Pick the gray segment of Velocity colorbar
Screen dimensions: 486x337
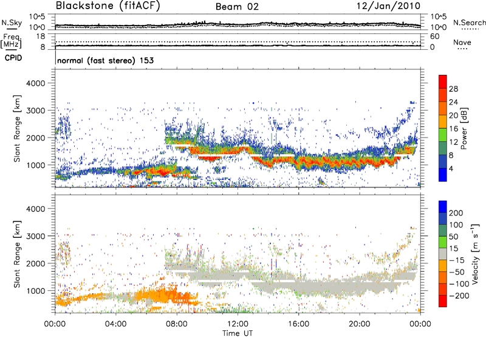click(x=443, y=254)
